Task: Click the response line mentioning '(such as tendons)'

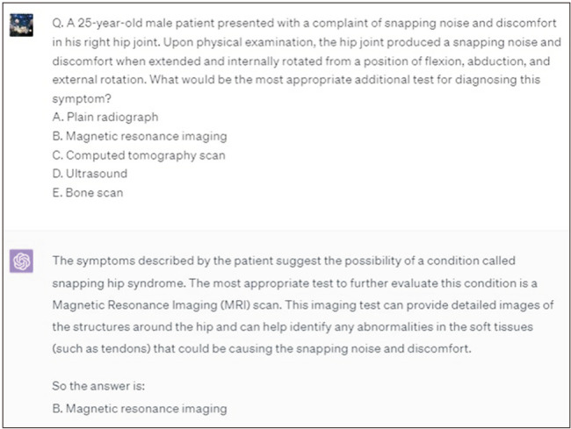Action: coord(262,348)
